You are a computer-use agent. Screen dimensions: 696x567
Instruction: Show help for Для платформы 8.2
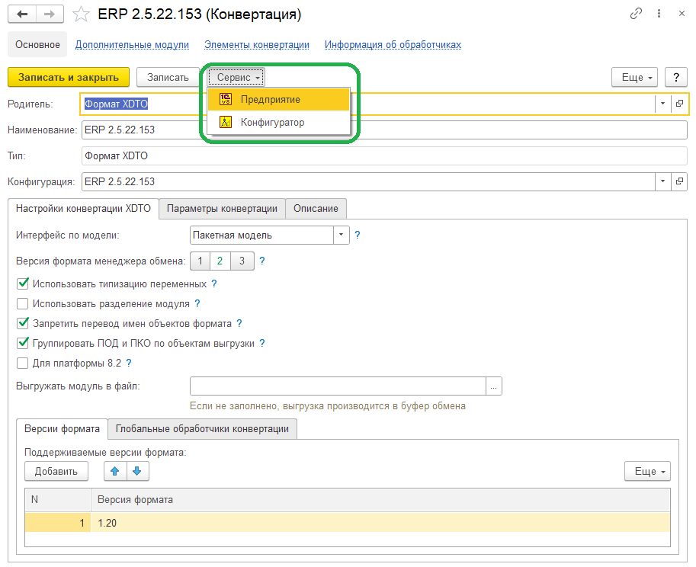tap(129, 364)
